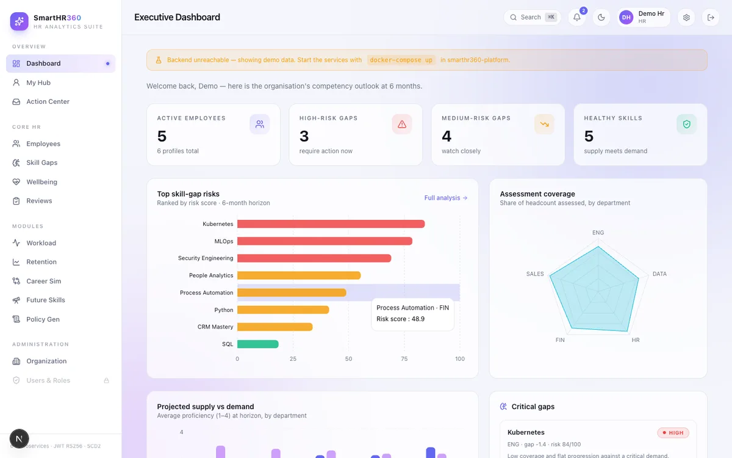Click the Kubernetes risk bar
The width and height of the screenshot is (732, 458).
[x=331, y=224]
